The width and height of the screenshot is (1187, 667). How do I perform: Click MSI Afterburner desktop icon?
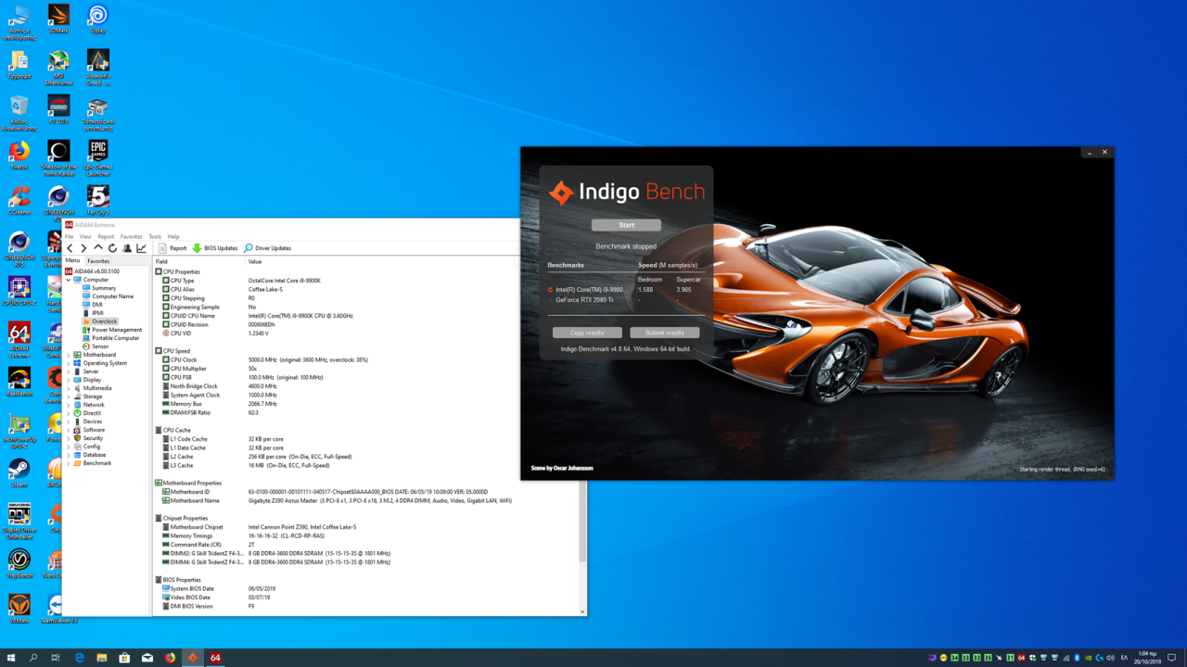point(58,69)
